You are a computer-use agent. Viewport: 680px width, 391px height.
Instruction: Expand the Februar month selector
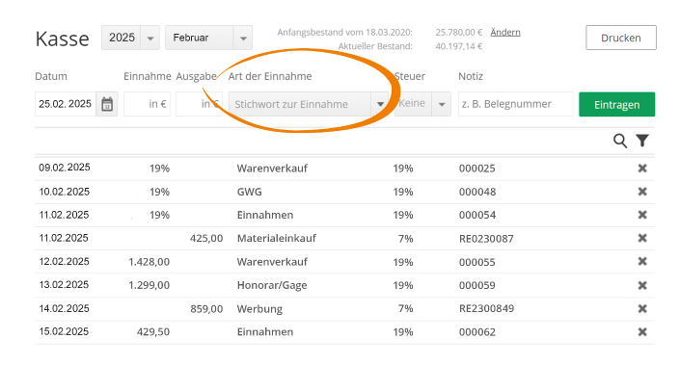coord(208,38)
